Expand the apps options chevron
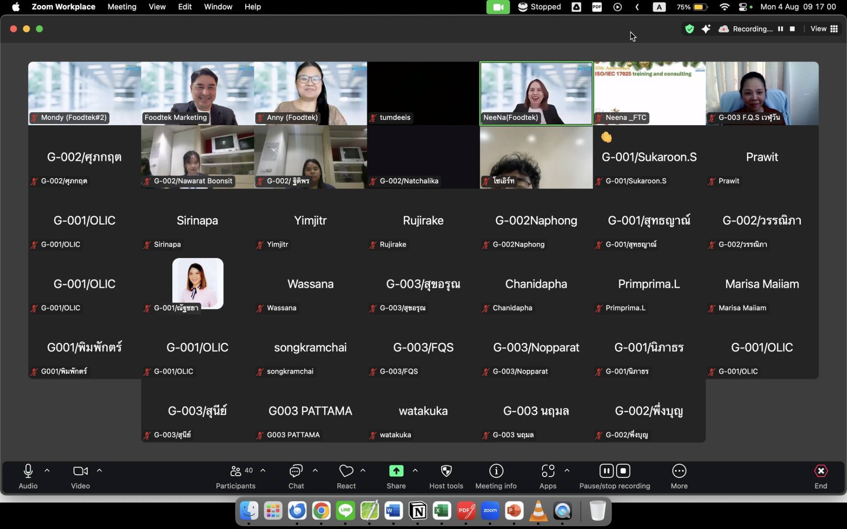Image resolution: width=847 pixels, height=529 pixels. tap(567, 470)
